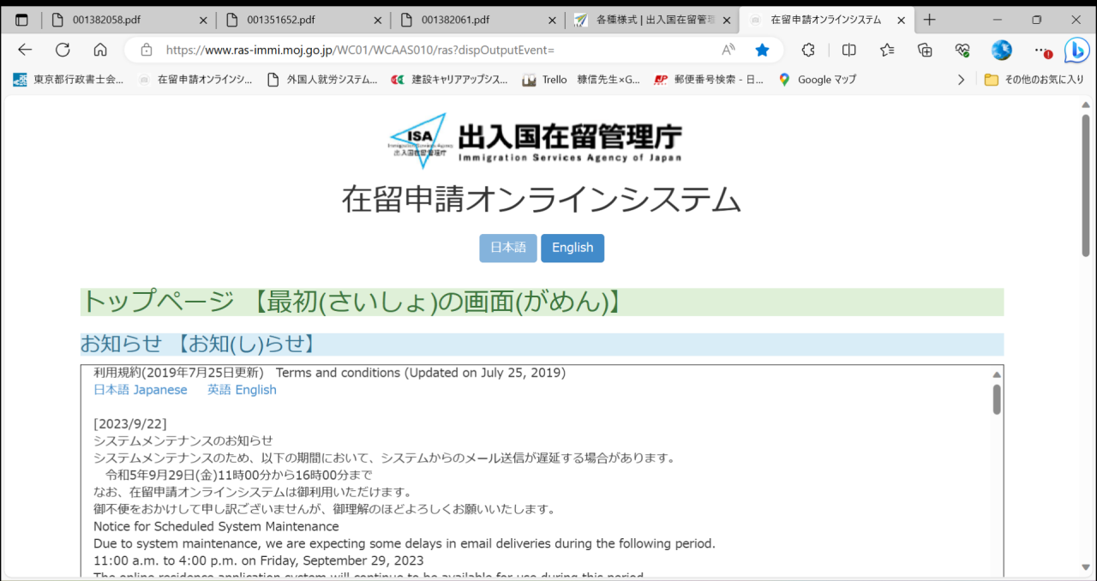Viewport: 1097px width, 581px height.
Task: Open the Bing chat sidebar icon
Action: [1076, 50]
